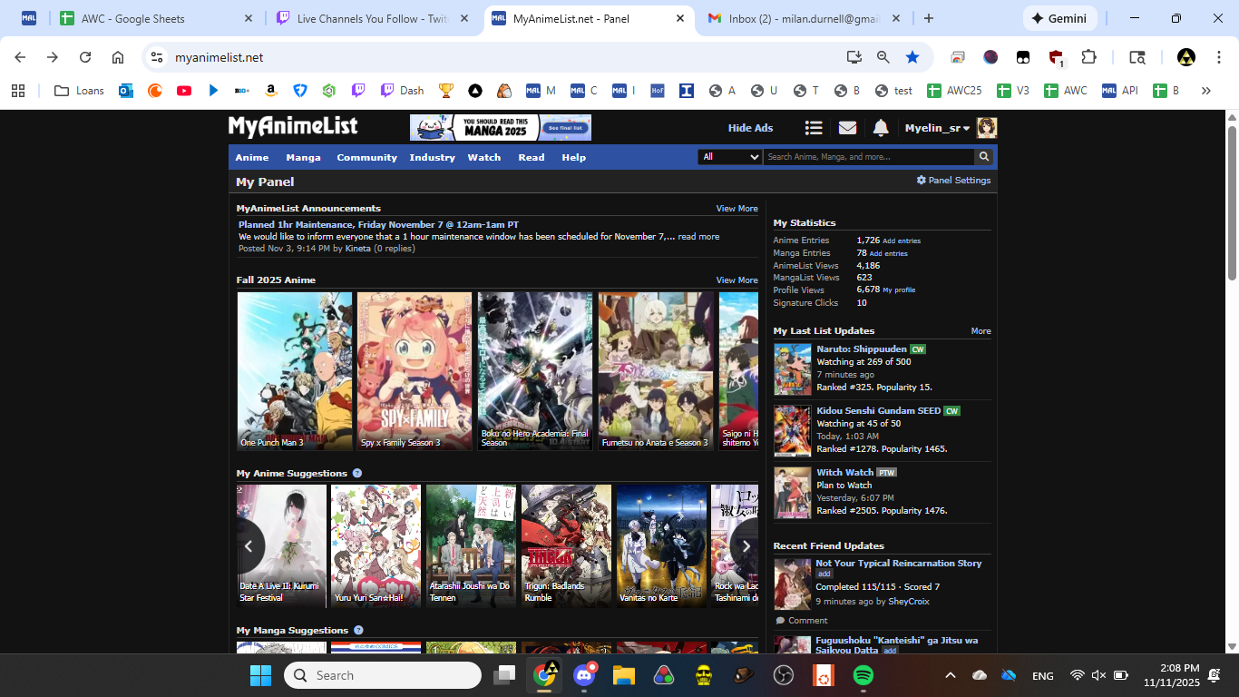Open the MyAnimeList list menu icon

(814, 128)
